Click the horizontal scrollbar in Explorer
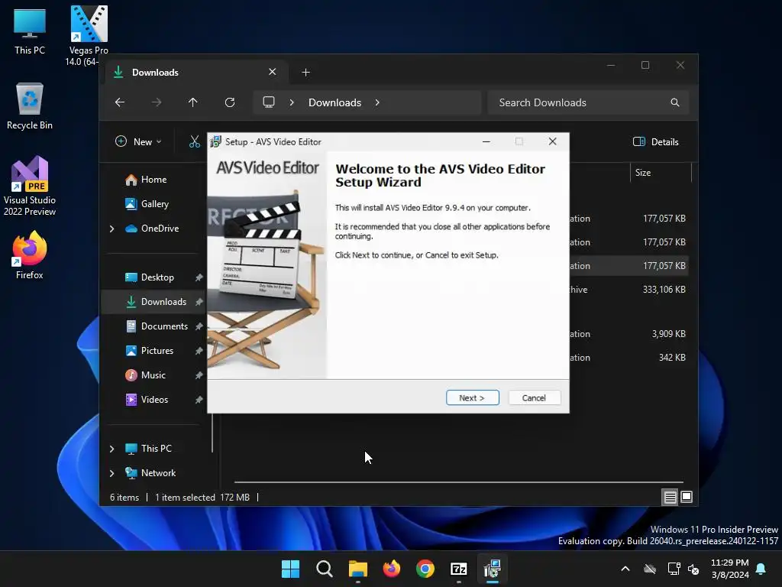Screen dimensions: 782x587 click(x=459, y=482)
